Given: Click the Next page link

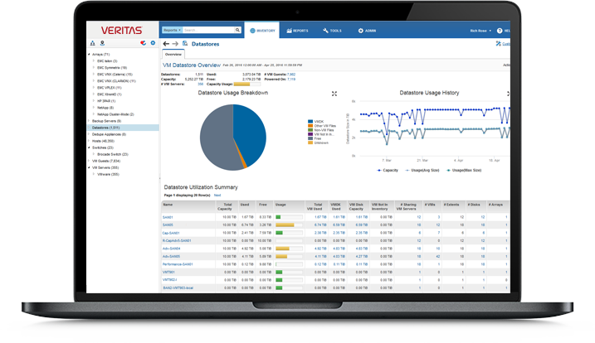Looking at the screenshot, I should [x=217, y=196].
